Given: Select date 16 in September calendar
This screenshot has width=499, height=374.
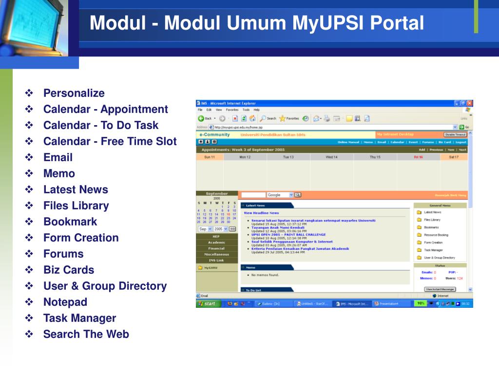Looking at the screenshot, I should pos(228,214).
